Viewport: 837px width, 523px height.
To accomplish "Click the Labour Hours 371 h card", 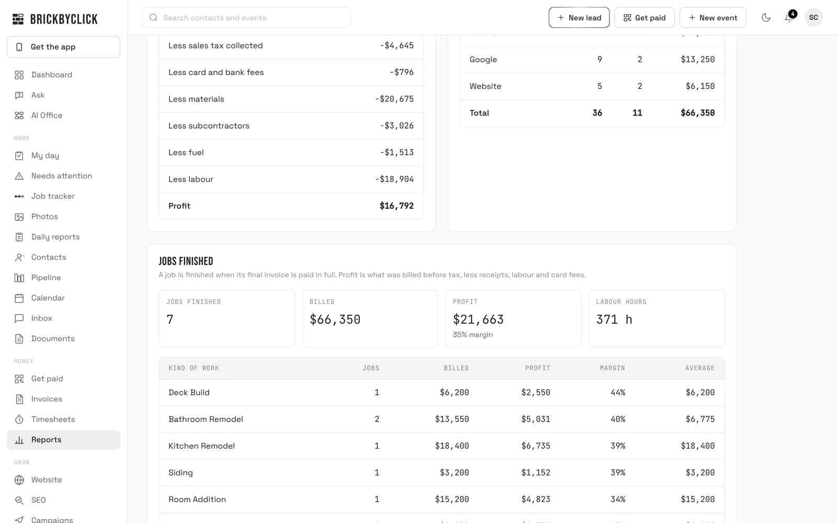I will (657, 319).
